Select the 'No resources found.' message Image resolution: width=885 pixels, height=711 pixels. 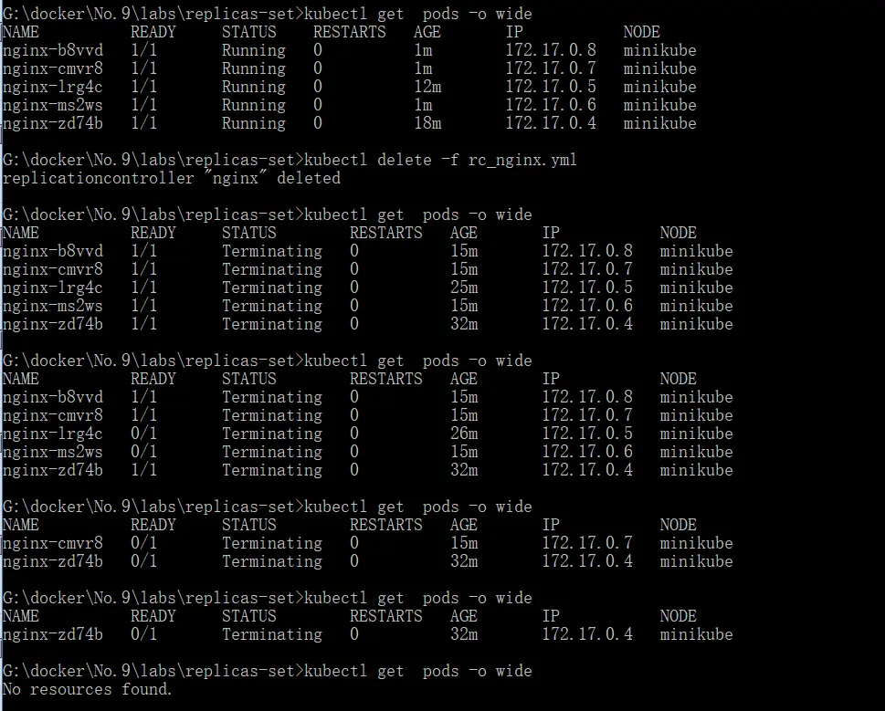point(87,689)
